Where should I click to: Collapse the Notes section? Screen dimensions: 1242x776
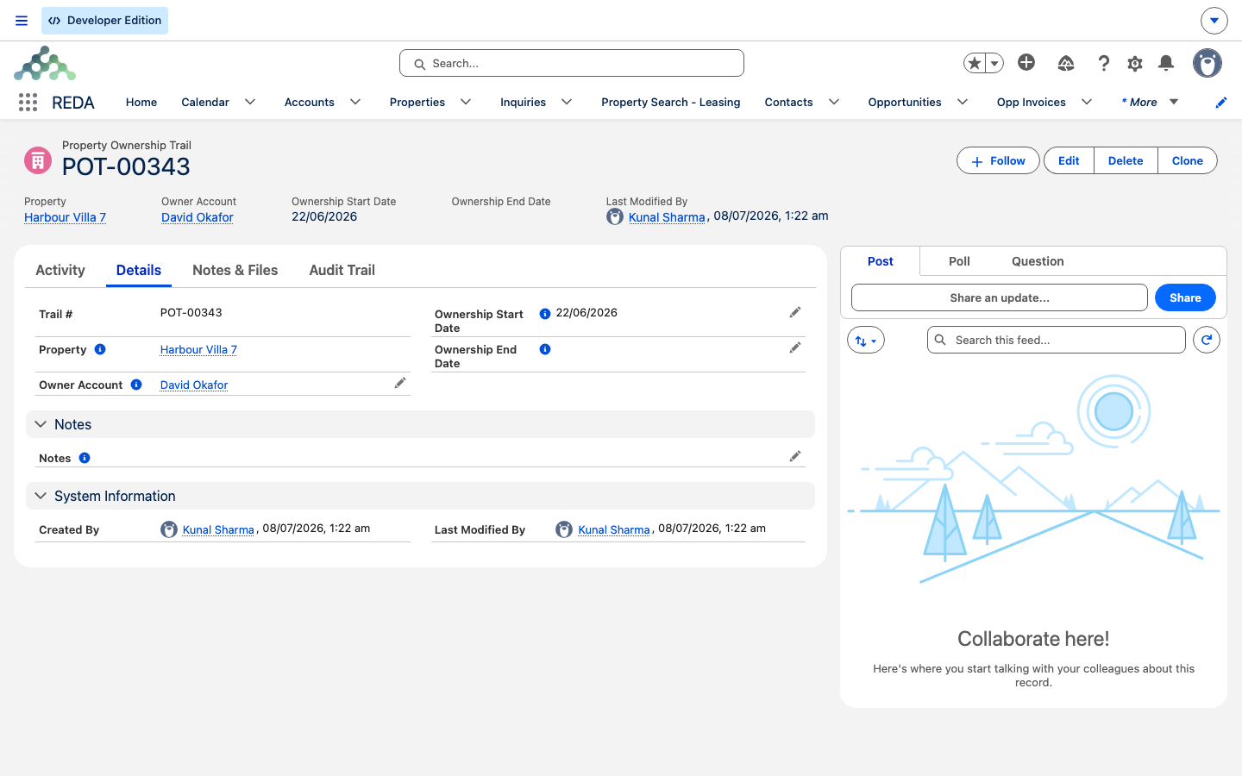[x=41, y=424]
